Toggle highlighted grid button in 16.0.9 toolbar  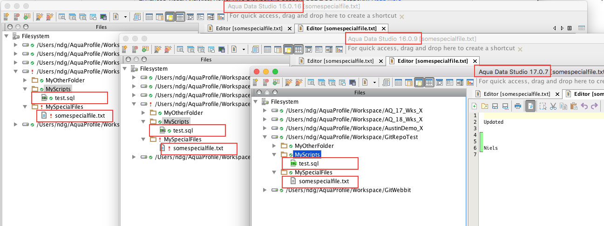[299, 49]
